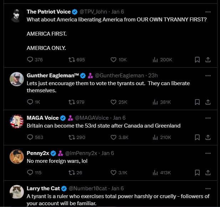The width and height of the screenshot is (220, 207).
Task: Like the Gunther Eagleman tweet
Action: click(114, 102)
